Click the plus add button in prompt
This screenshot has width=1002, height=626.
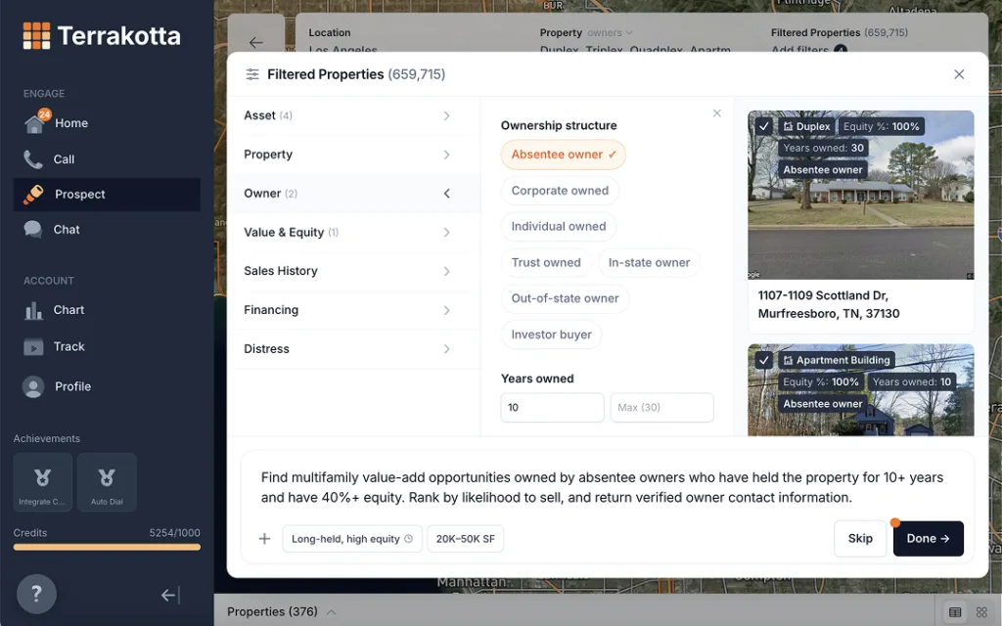264,539
